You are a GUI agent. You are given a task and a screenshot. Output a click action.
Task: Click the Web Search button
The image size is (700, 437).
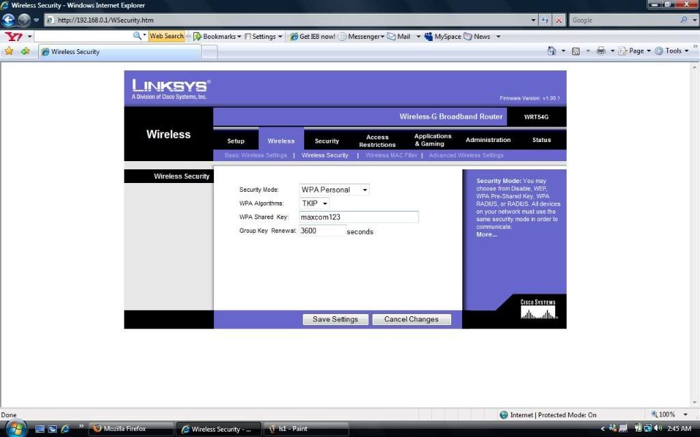[166, 36]
